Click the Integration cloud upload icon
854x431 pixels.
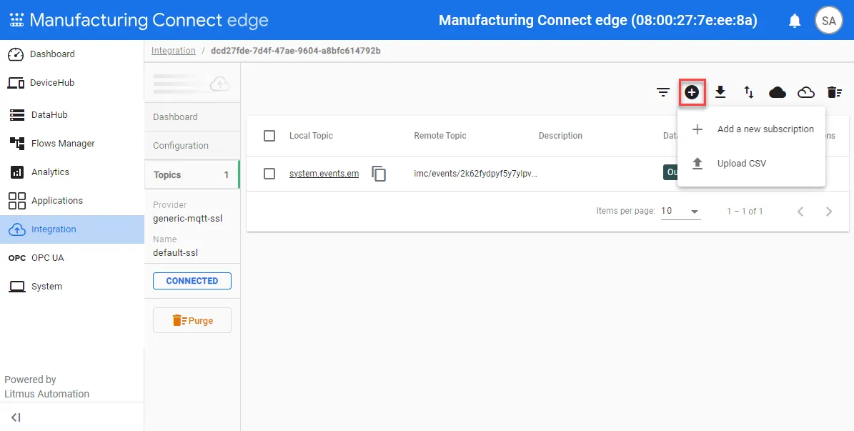(x=17, y=229)
